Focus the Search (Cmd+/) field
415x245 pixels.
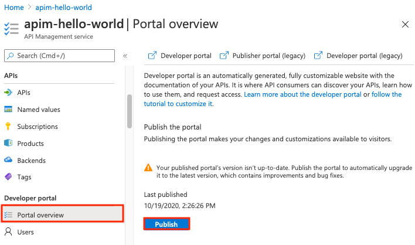tap(59, 56)
